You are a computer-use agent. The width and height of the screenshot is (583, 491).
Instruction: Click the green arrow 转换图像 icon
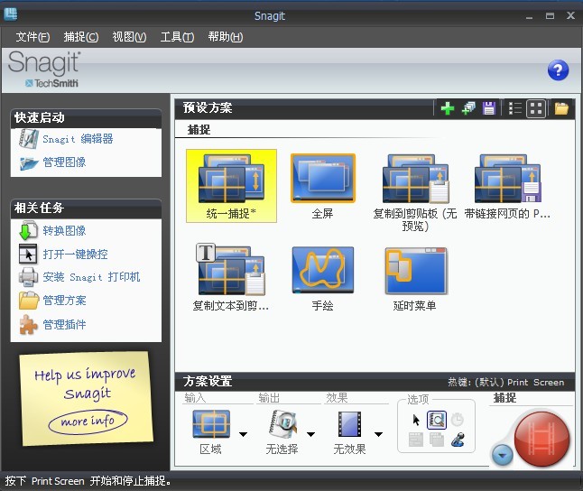pyautogui.click(x=28, y=230)
